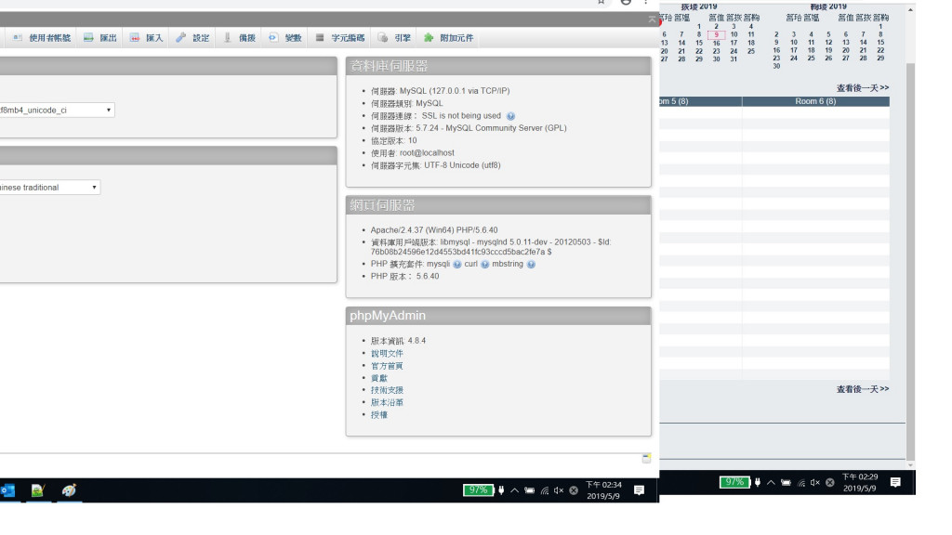Open the 匯出 export tab
This screenshot has width=952, height=535.
(100, 37)
